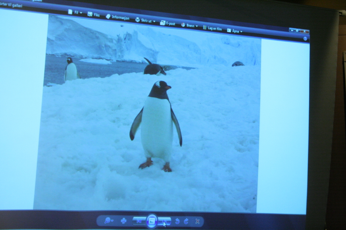
Task: Click the Fiks button in the toolbar
Action: tap(94, 15)
